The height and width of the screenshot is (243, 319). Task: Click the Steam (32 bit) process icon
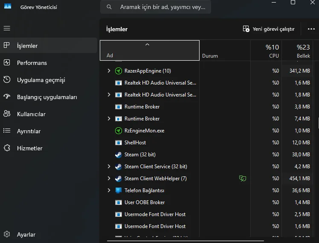(x=119, y=155)
